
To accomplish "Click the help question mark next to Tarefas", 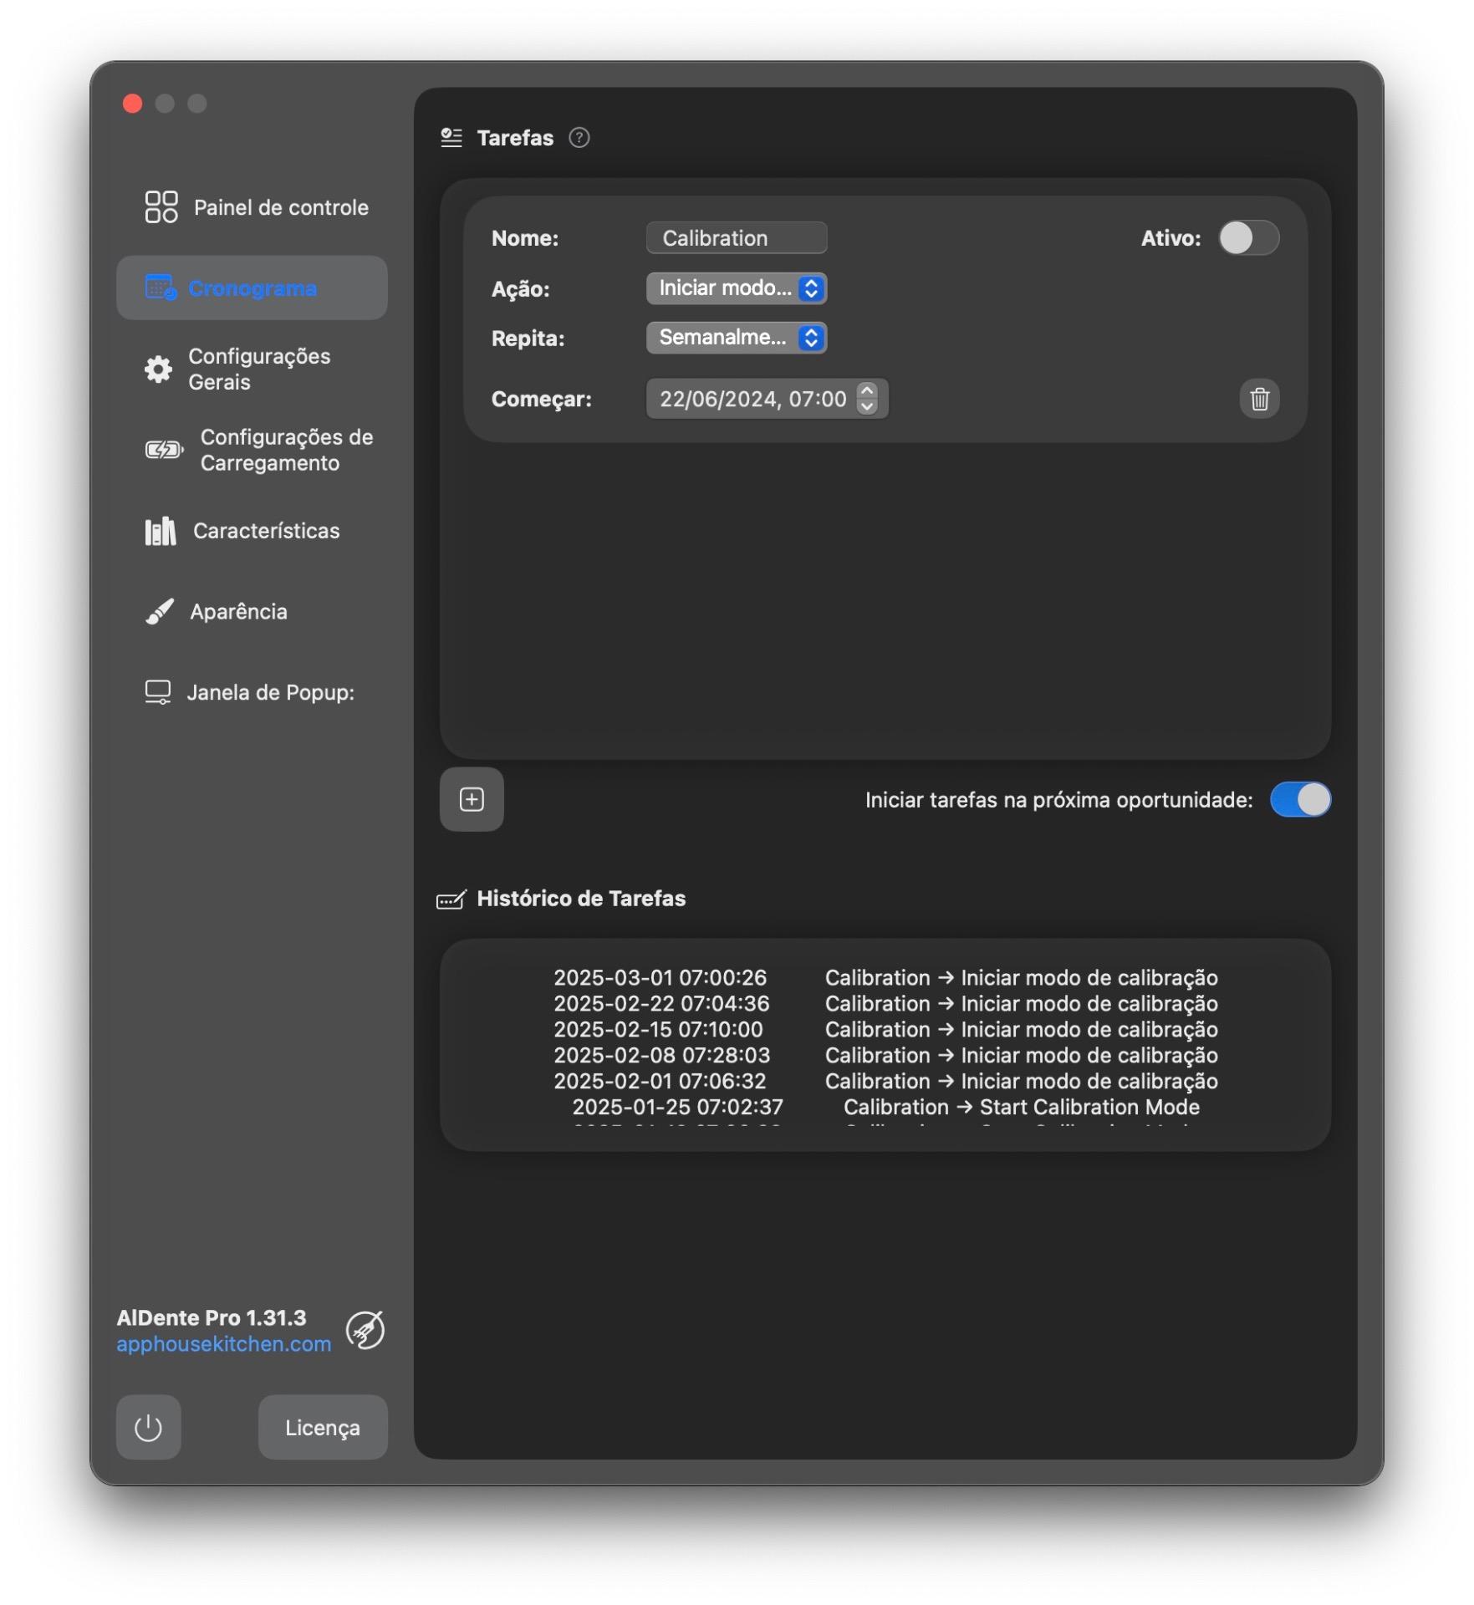I will point(579,138).
